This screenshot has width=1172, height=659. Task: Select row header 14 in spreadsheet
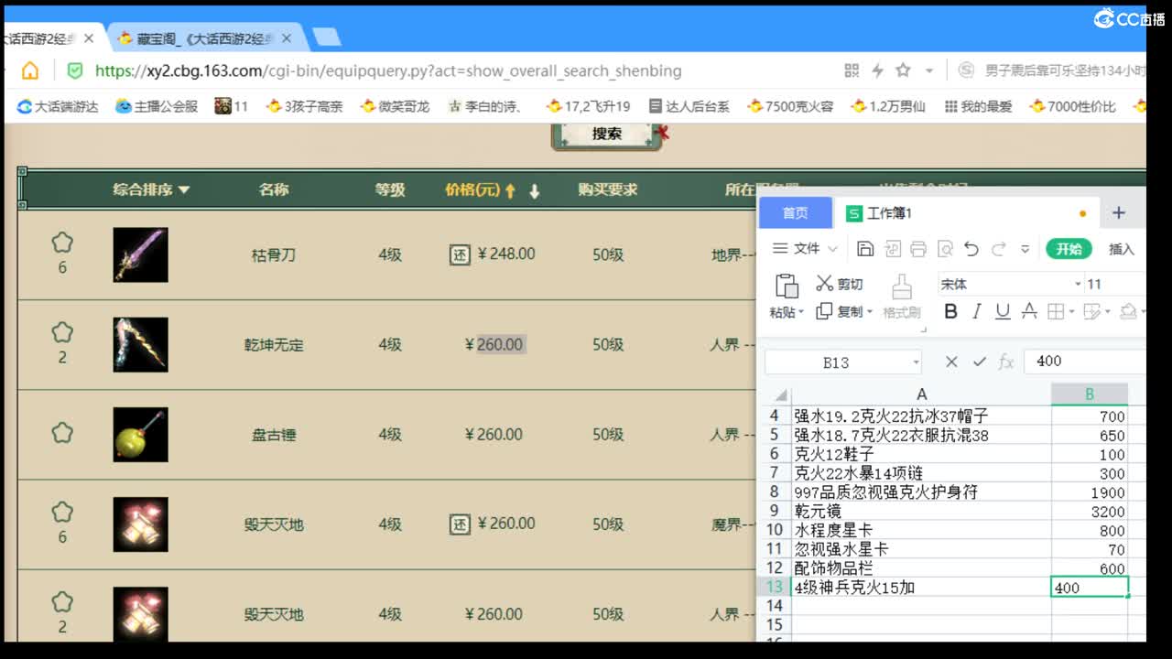(775, 606)
